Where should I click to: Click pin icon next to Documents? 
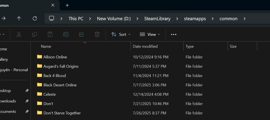click(x=27, y=112)
